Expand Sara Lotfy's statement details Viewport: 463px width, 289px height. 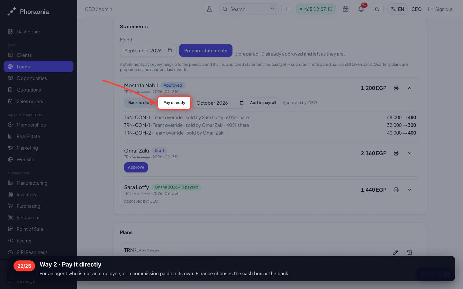click(410, 190)
